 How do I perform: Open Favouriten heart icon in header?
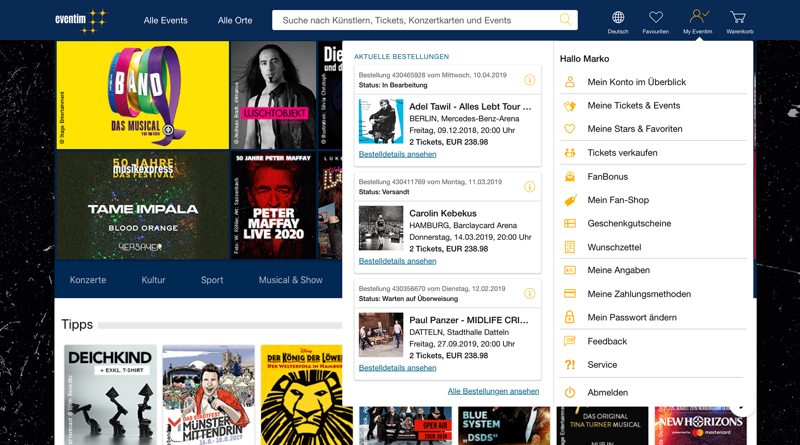(x=655, y=17)
